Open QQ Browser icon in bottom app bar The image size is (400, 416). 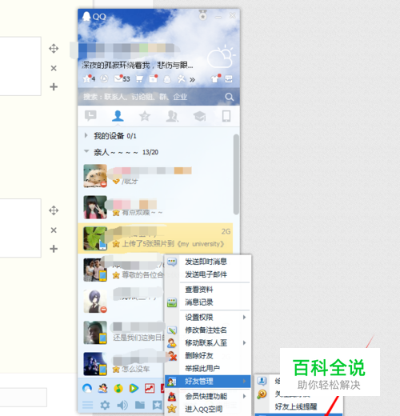point(87,389)
